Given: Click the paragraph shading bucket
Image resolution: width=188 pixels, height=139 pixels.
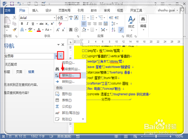Looking at the screenshot, I should tap(84, 30).
